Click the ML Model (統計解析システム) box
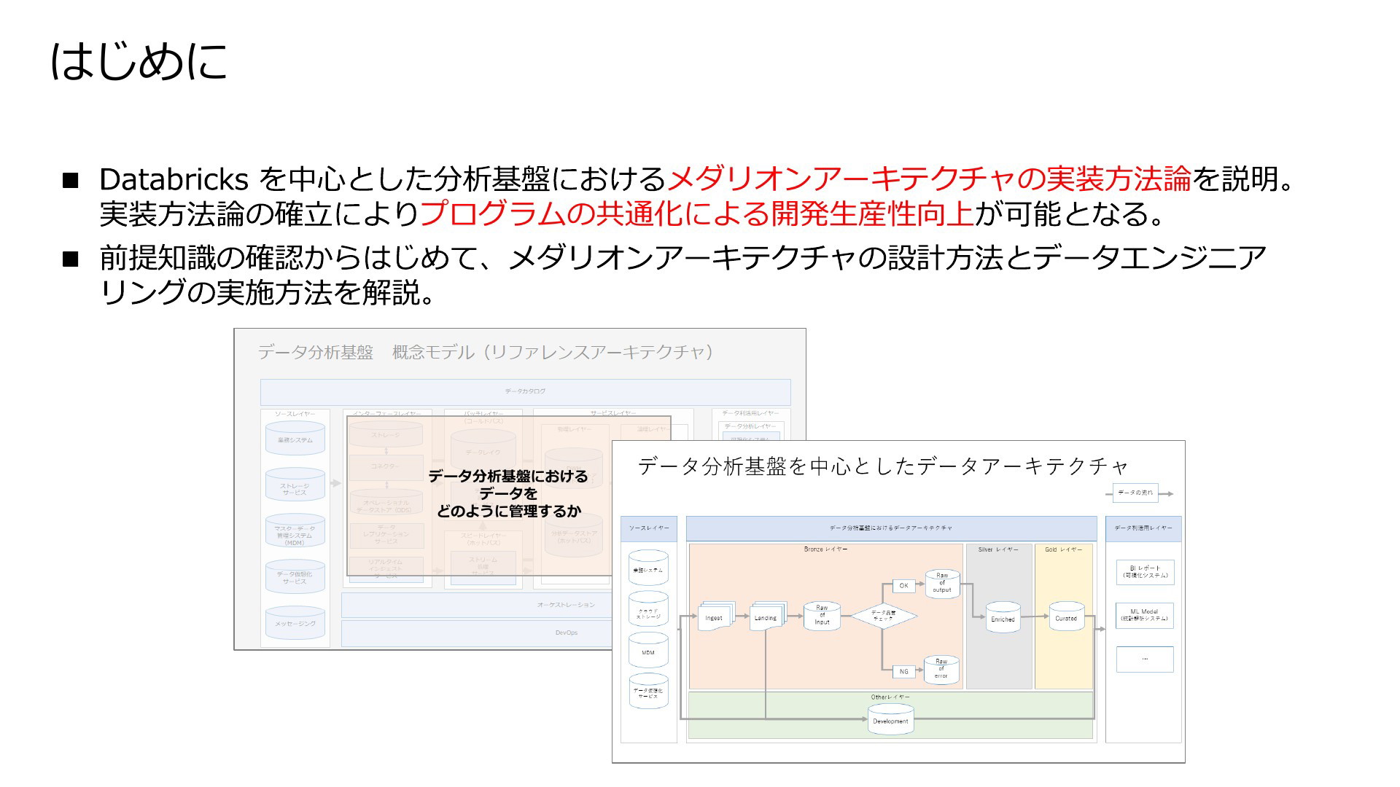Viewport: 1400px width, 787px height. click(1145, 615)
